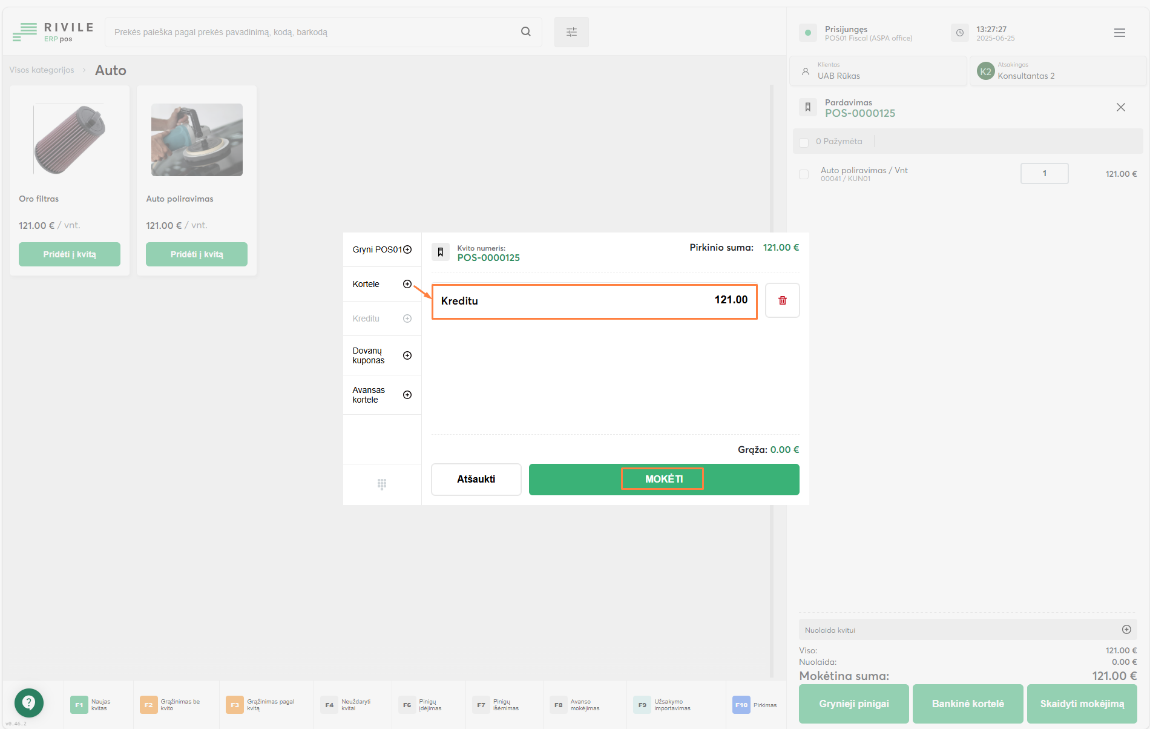Click the F1 Naujas kvitas shortcut

tap(92, 705)
